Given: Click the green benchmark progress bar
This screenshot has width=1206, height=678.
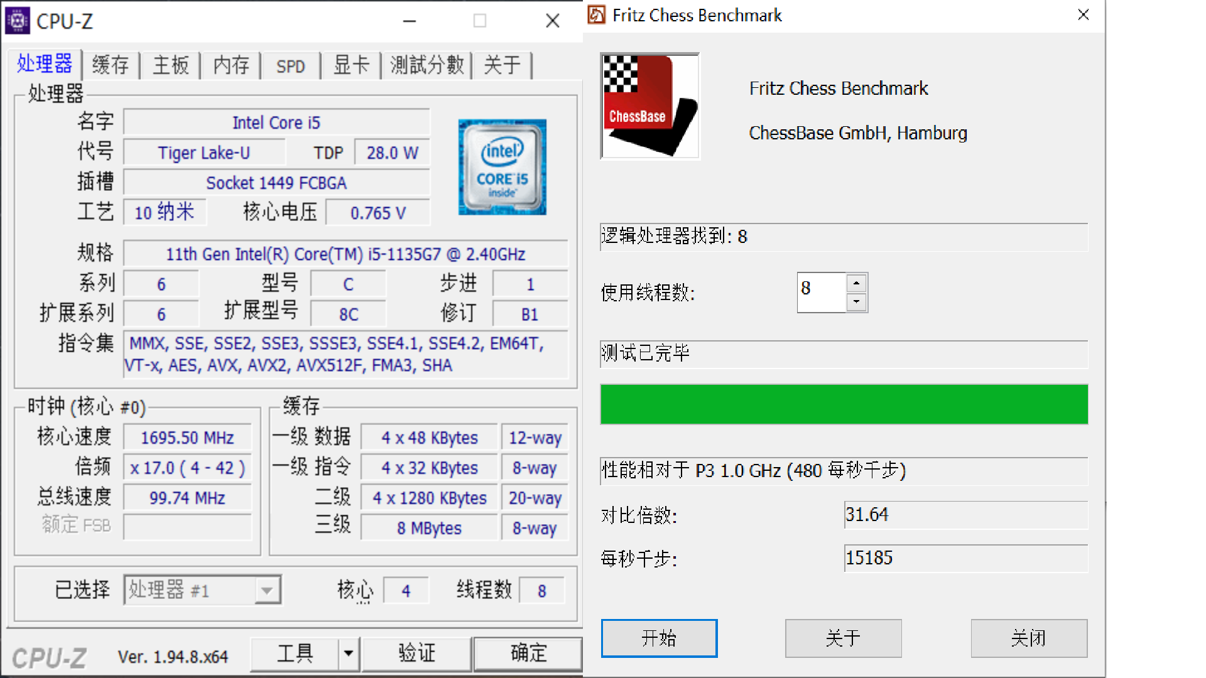Looking at the screenshot, I should point(844,404).
